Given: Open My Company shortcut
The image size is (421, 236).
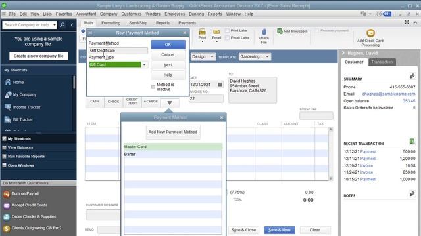Looking at the screenshot, I should [x=24, y=94].
